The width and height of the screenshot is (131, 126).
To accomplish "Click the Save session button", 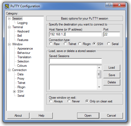I will [x=112, y=75].
